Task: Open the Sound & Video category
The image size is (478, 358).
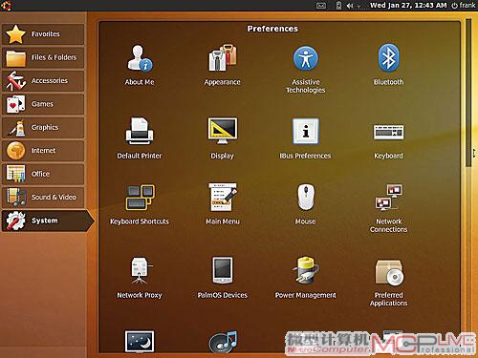Action: click(43, 198)
